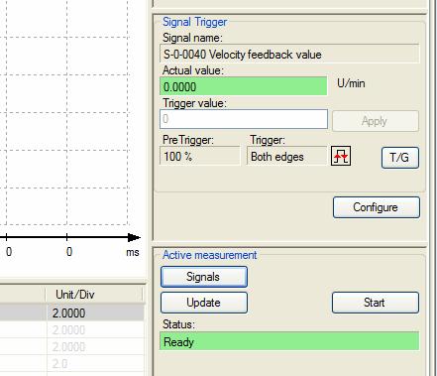Select the highlighted 2.0000 Unit/Div cell
This screenshot has width=437, height=376.
pos(95,313)
